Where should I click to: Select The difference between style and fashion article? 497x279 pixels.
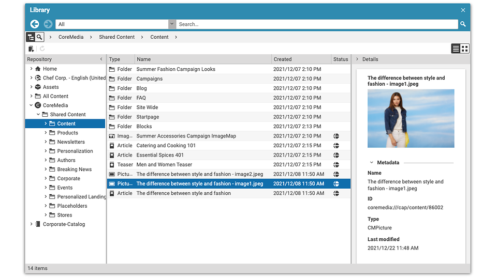pyautogui.click(x=229, y=193)
